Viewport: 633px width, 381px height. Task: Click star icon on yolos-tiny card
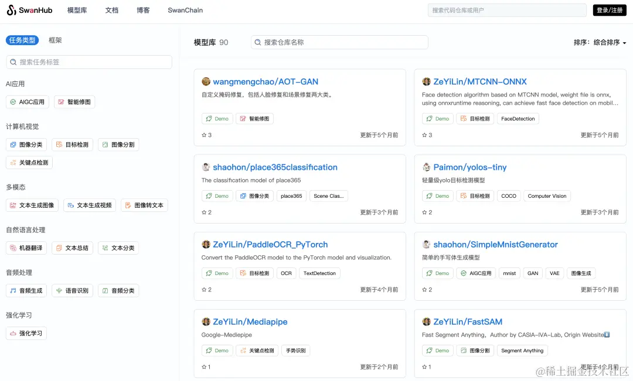pos(424,212)
